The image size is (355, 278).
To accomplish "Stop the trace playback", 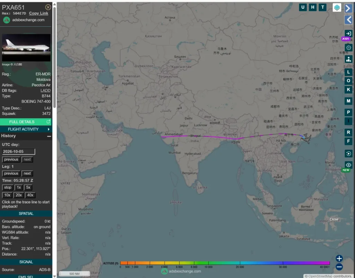I will click(8, 188).
